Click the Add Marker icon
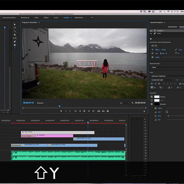This screenshot has height=184, width=184. pos(61,111)
